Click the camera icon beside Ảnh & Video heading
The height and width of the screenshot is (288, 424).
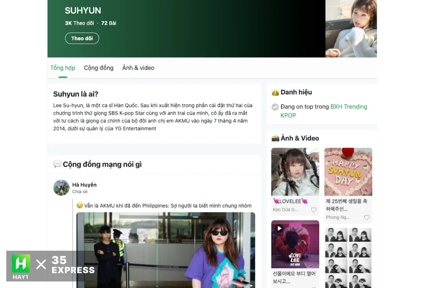[275, 138]
